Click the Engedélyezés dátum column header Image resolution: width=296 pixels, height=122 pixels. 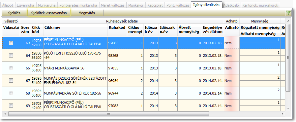click(213, 30)
